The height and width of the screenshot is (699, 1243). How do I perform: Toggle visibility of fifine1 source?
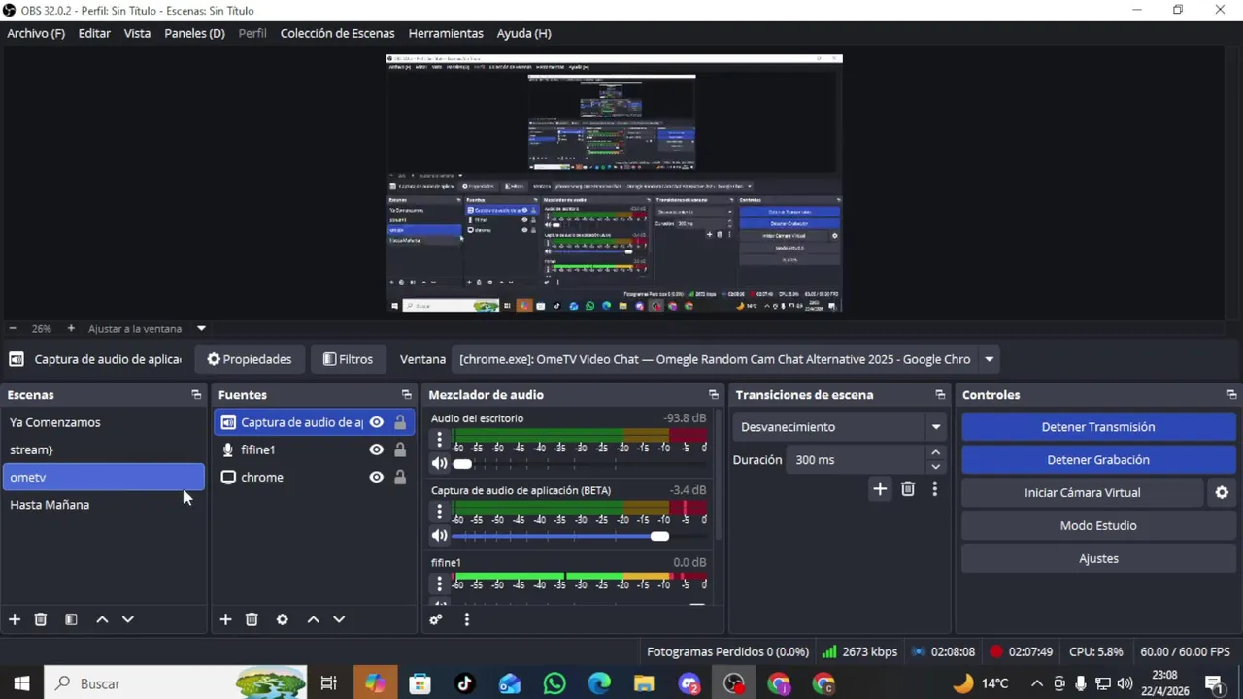376,449
